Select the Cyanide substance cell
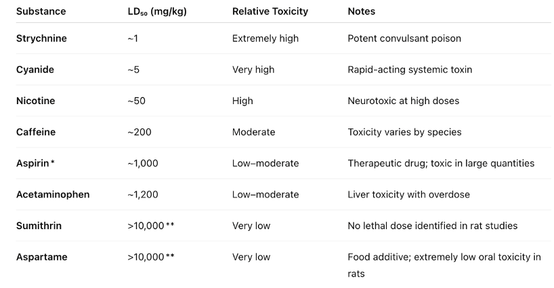Screen dimensions: 554x288 (35, 70)
